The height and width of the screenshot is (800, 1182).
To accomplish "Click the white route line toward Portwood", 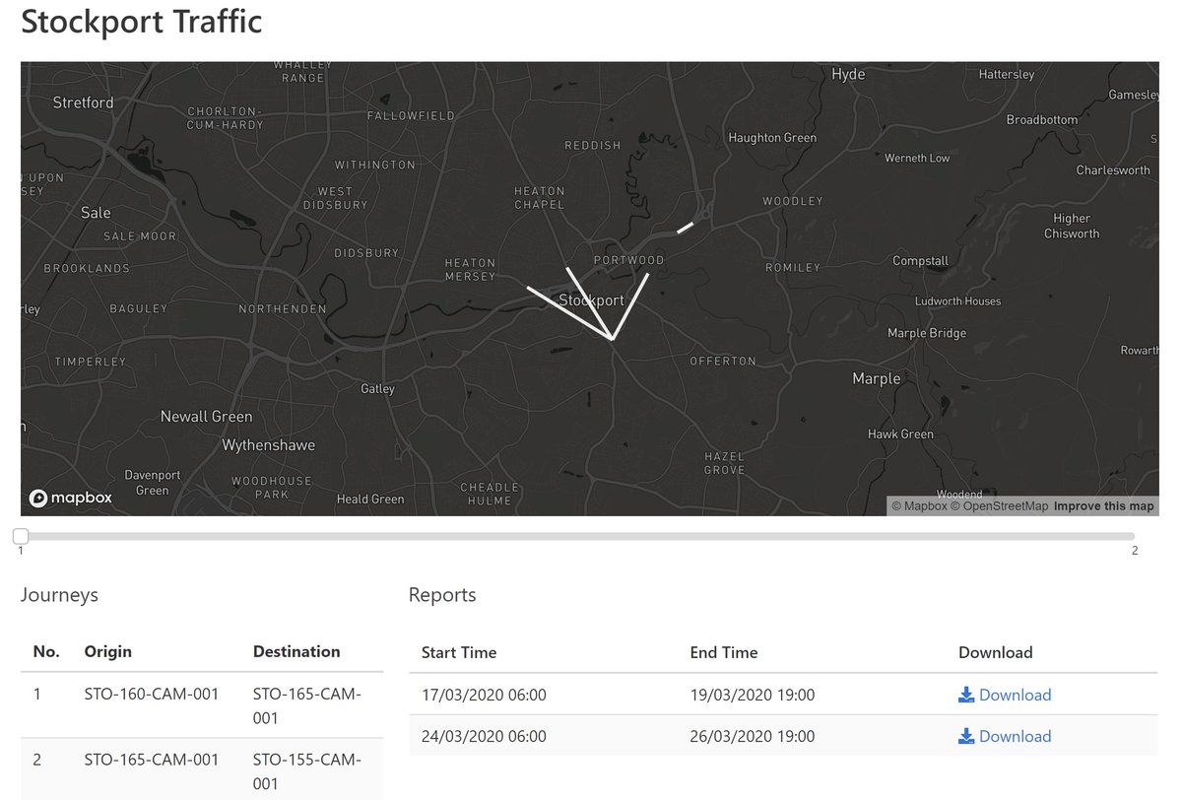I will (x=630, y=307).
